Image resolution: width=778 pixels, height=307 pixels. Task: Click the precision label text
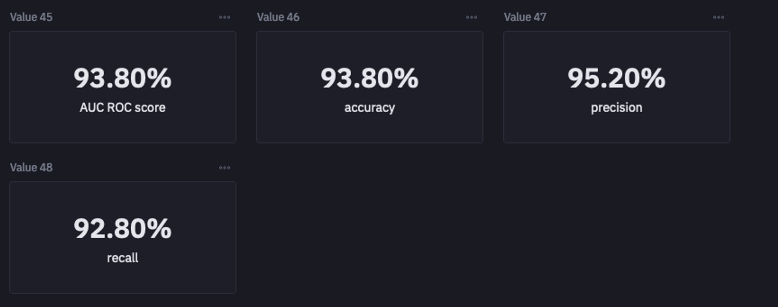coord(617,108)
